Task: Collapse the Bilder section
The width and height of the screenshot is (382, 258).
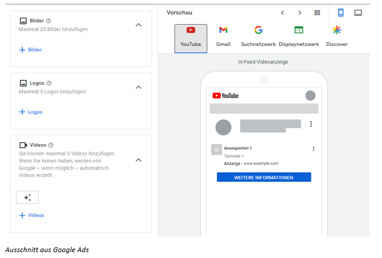Action: click(x=138, y=25)
